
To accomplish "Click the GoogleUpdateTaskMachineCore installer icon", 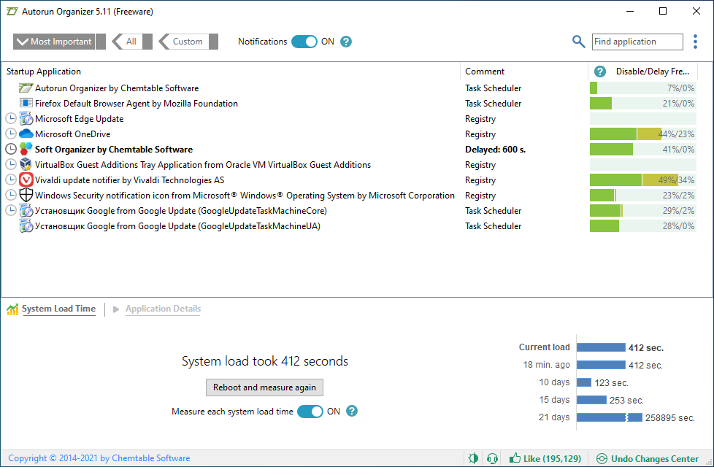I will click(26, 210).
